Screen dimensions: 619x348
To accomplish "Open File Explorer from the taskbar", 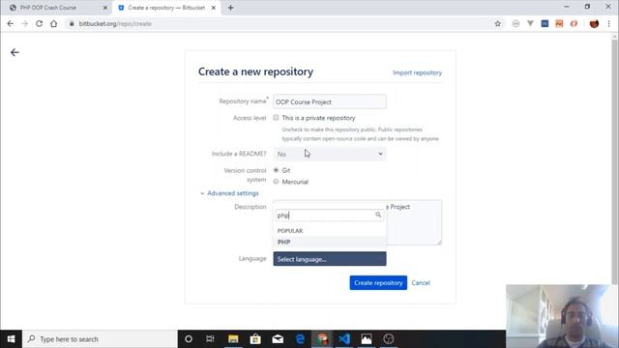I will [233, 339].
